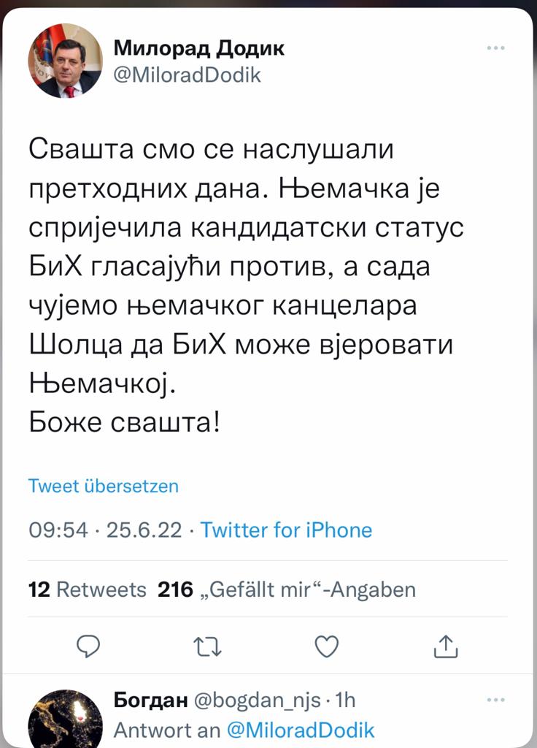The image size is (537, 748).
Task: Click @bogdan_njs handle
Action: 256,701
